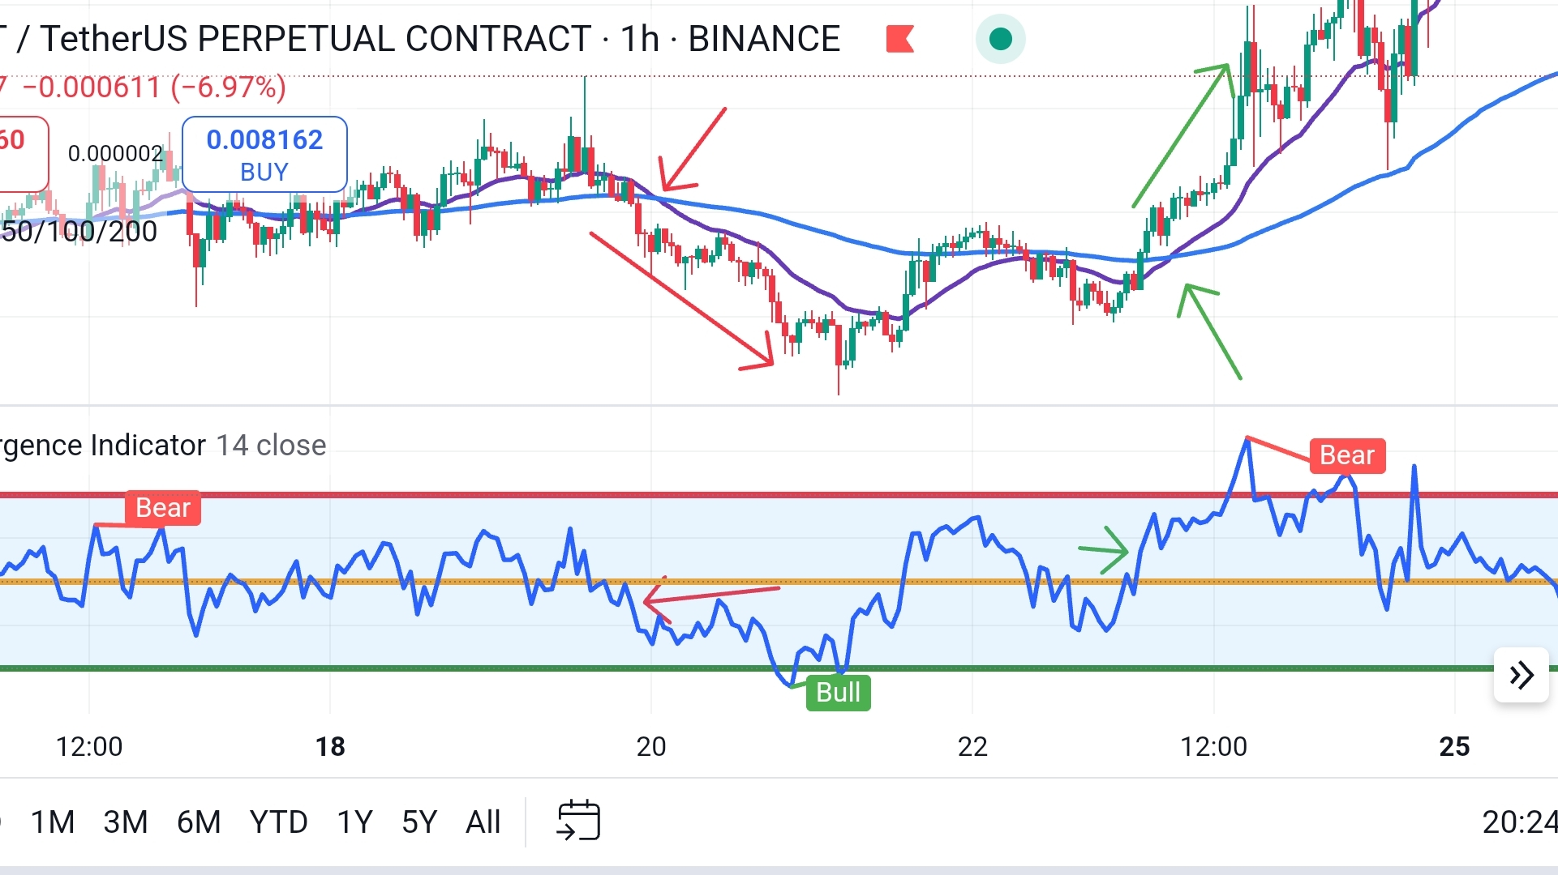
Task: Click the green Bull divergence label
Action: [x=838, y=693]
